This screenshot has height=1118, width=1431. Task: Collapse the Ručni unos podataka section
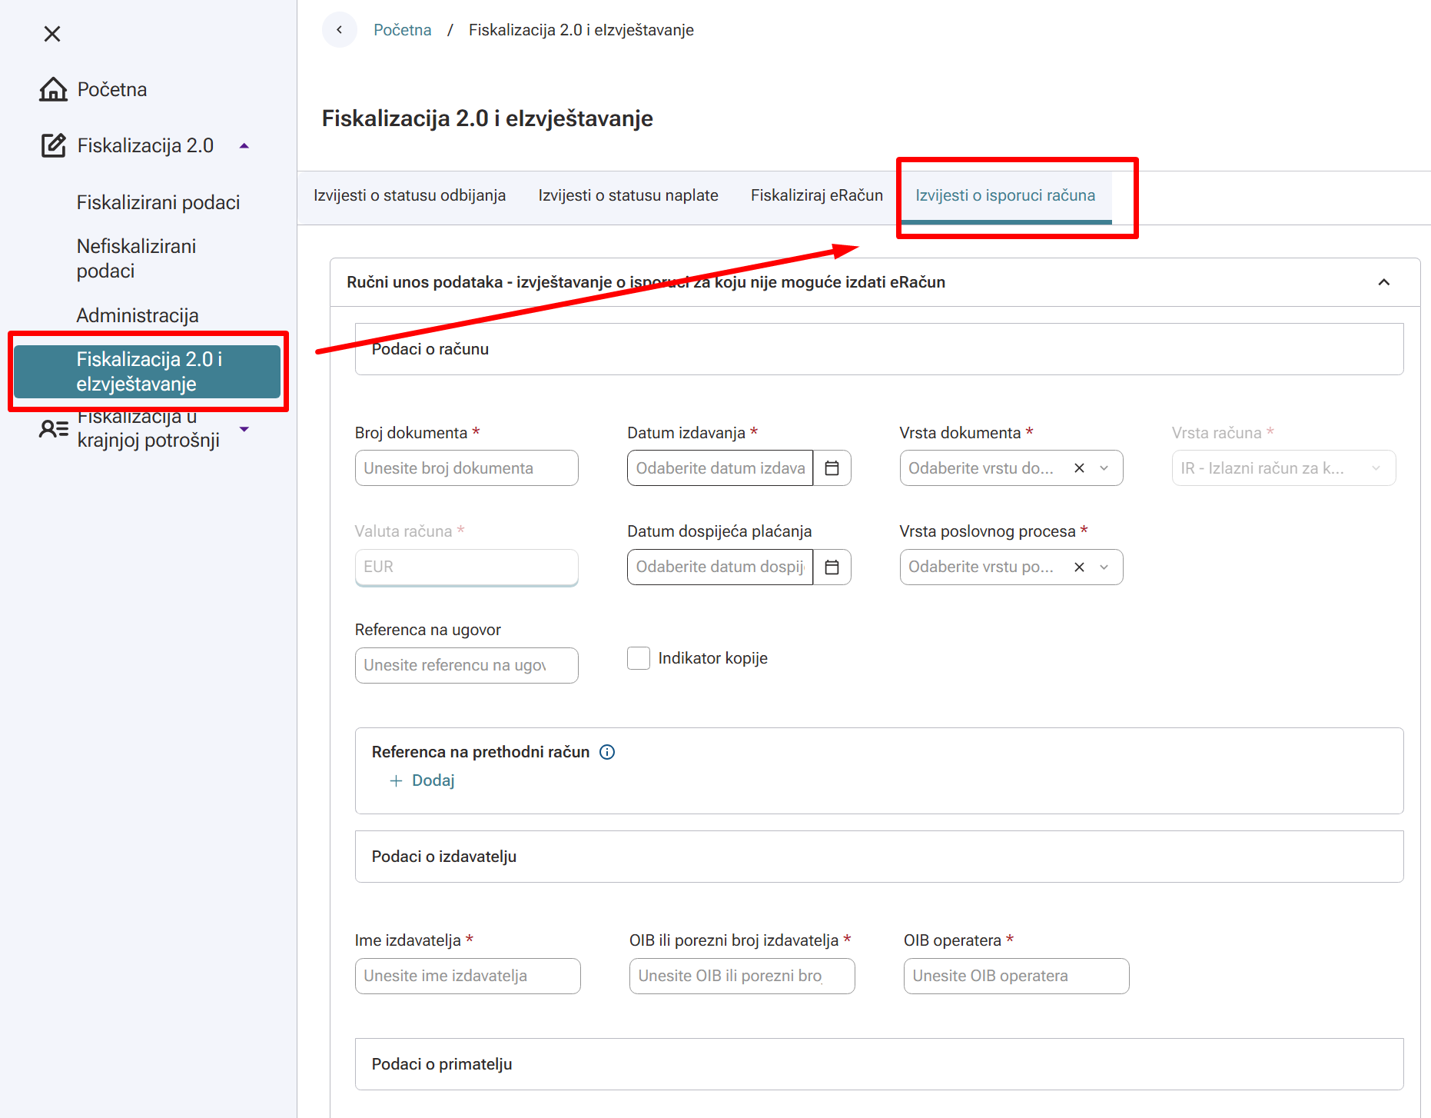coord(1383,282)
